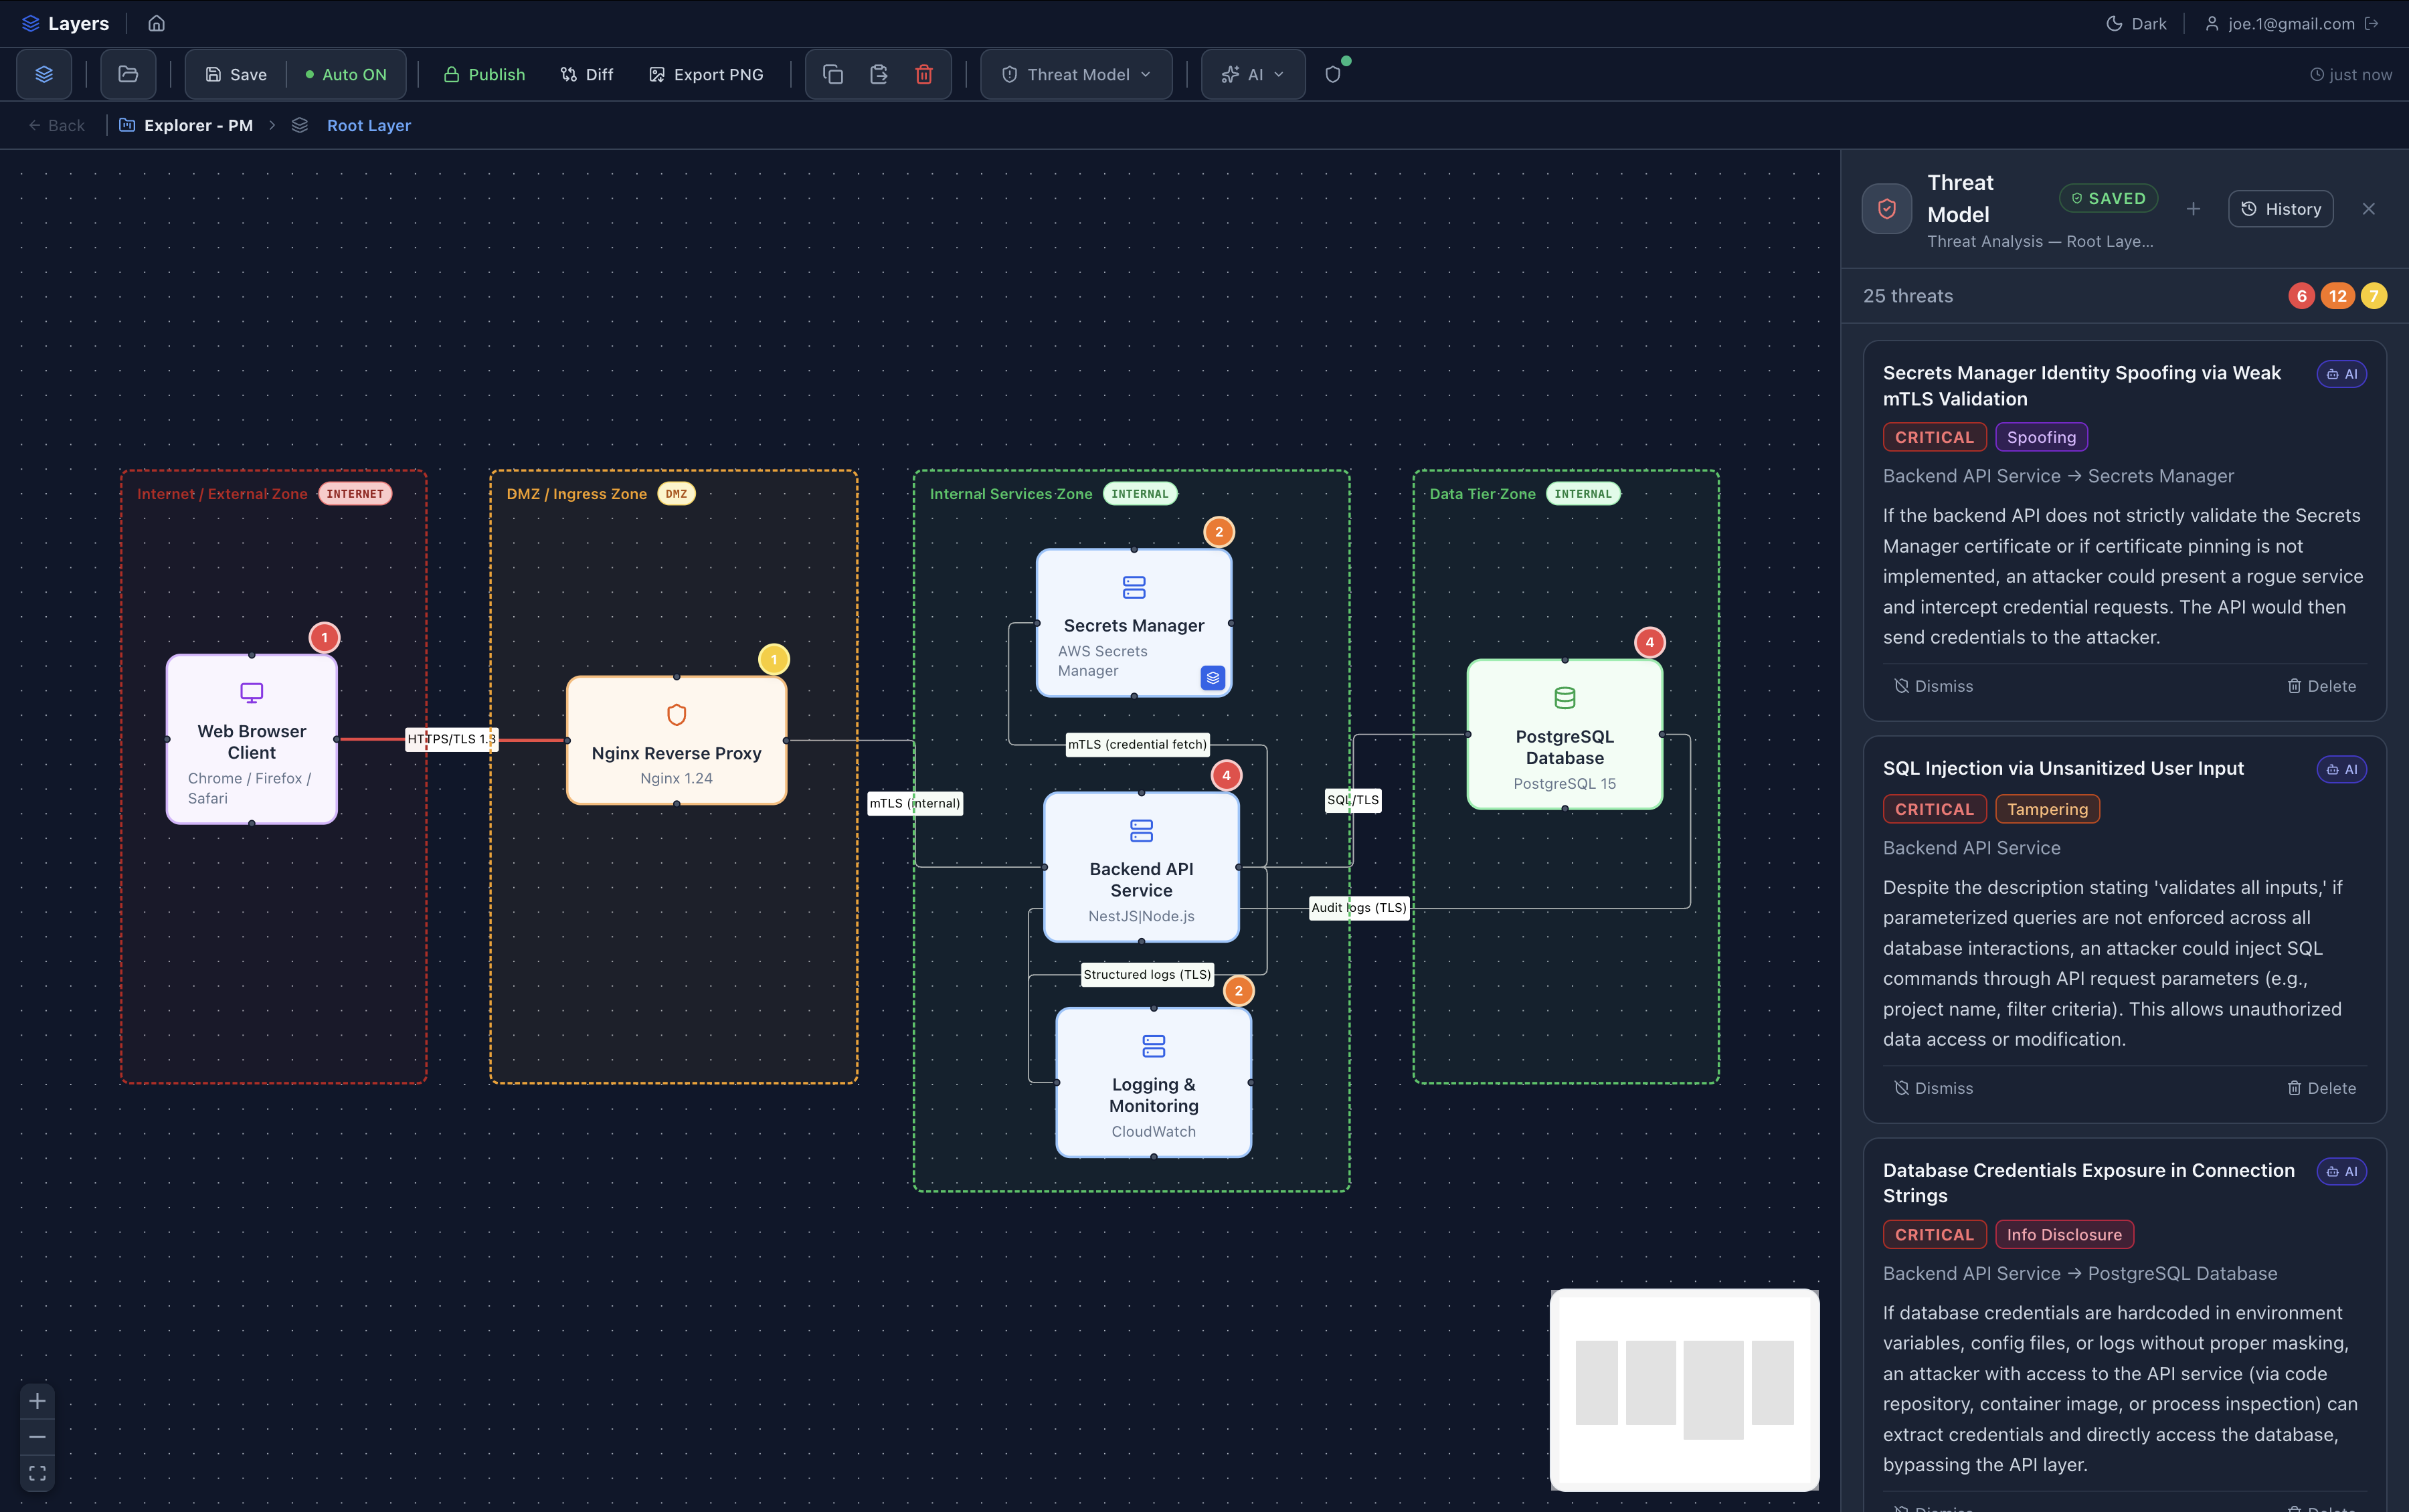Export diagram as PNG
Image resolution: width=2409 pixels, height=1512 pixels.
pyautogui.click(x=706, y=74)
